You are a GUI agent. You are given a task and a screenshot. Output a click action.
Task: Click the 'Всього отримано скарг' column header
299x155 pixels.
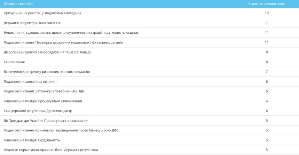(x=266, y=3)
